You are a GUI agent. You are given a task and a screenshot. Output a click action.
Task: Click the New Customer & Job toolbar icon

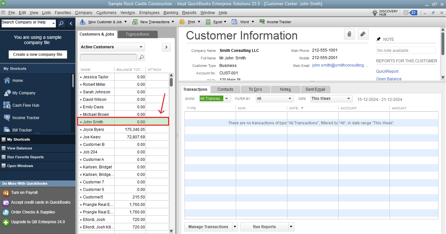point(83,22)
